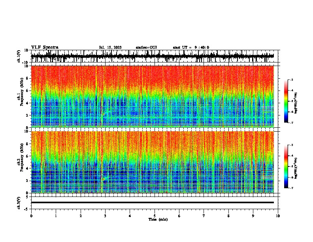Click the "station=OUJ" header label
The height and width of the screenshot is (242, 313).
pyautogui.click(x=146, y=47)
